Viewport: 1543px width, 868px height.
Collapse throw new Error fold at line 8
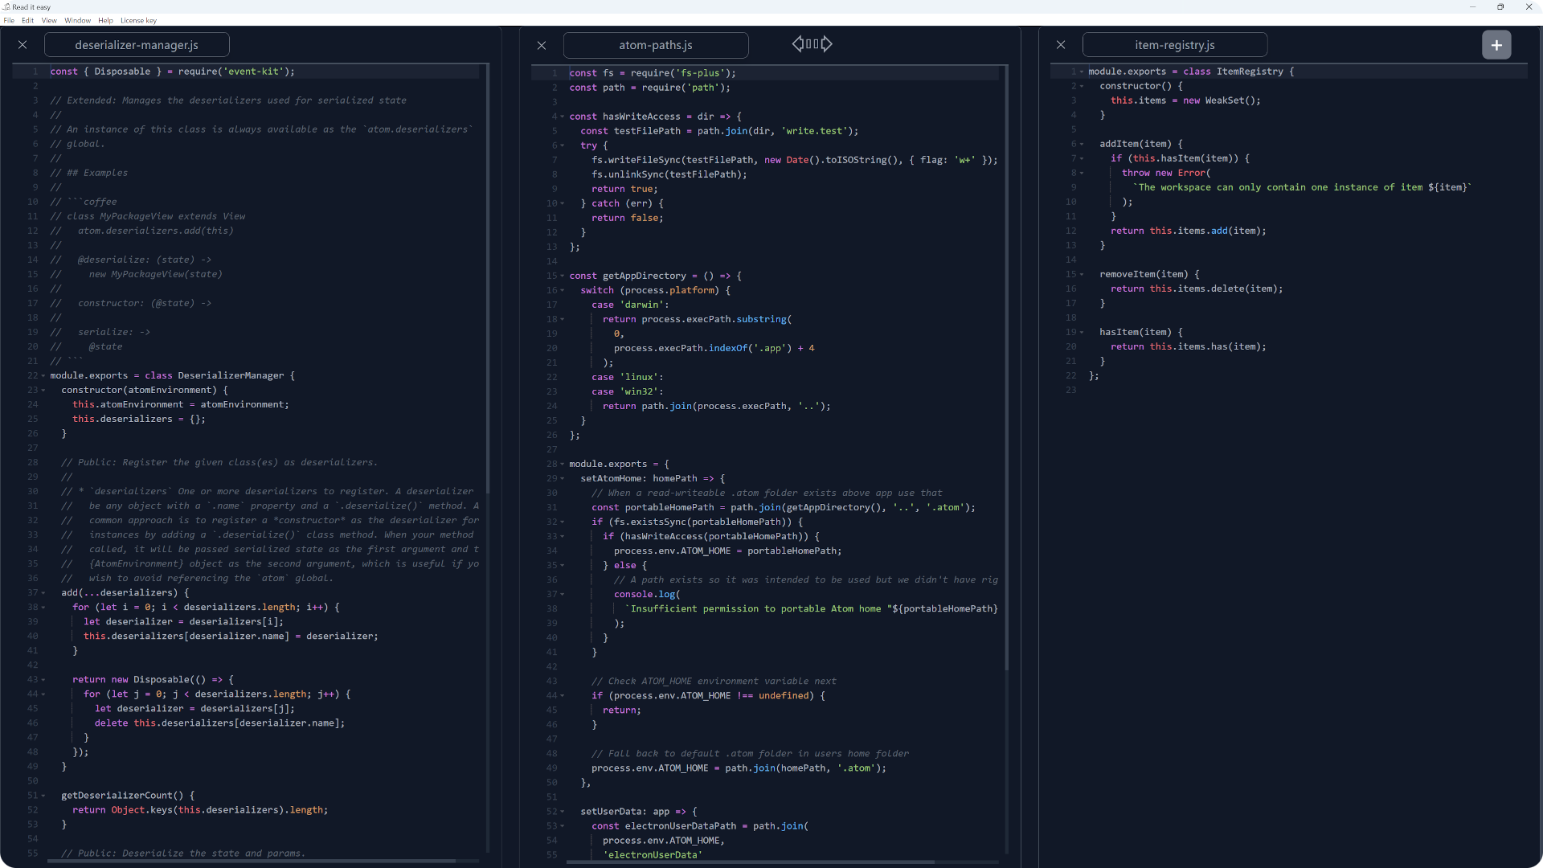click(x=1082, y=173)
